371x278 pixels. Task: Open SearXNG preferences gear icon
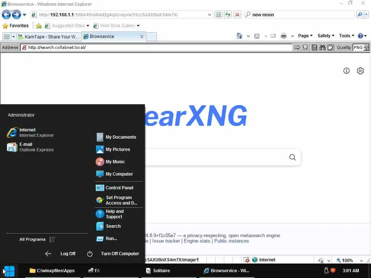pyautogui.click(x=360, y=71)
